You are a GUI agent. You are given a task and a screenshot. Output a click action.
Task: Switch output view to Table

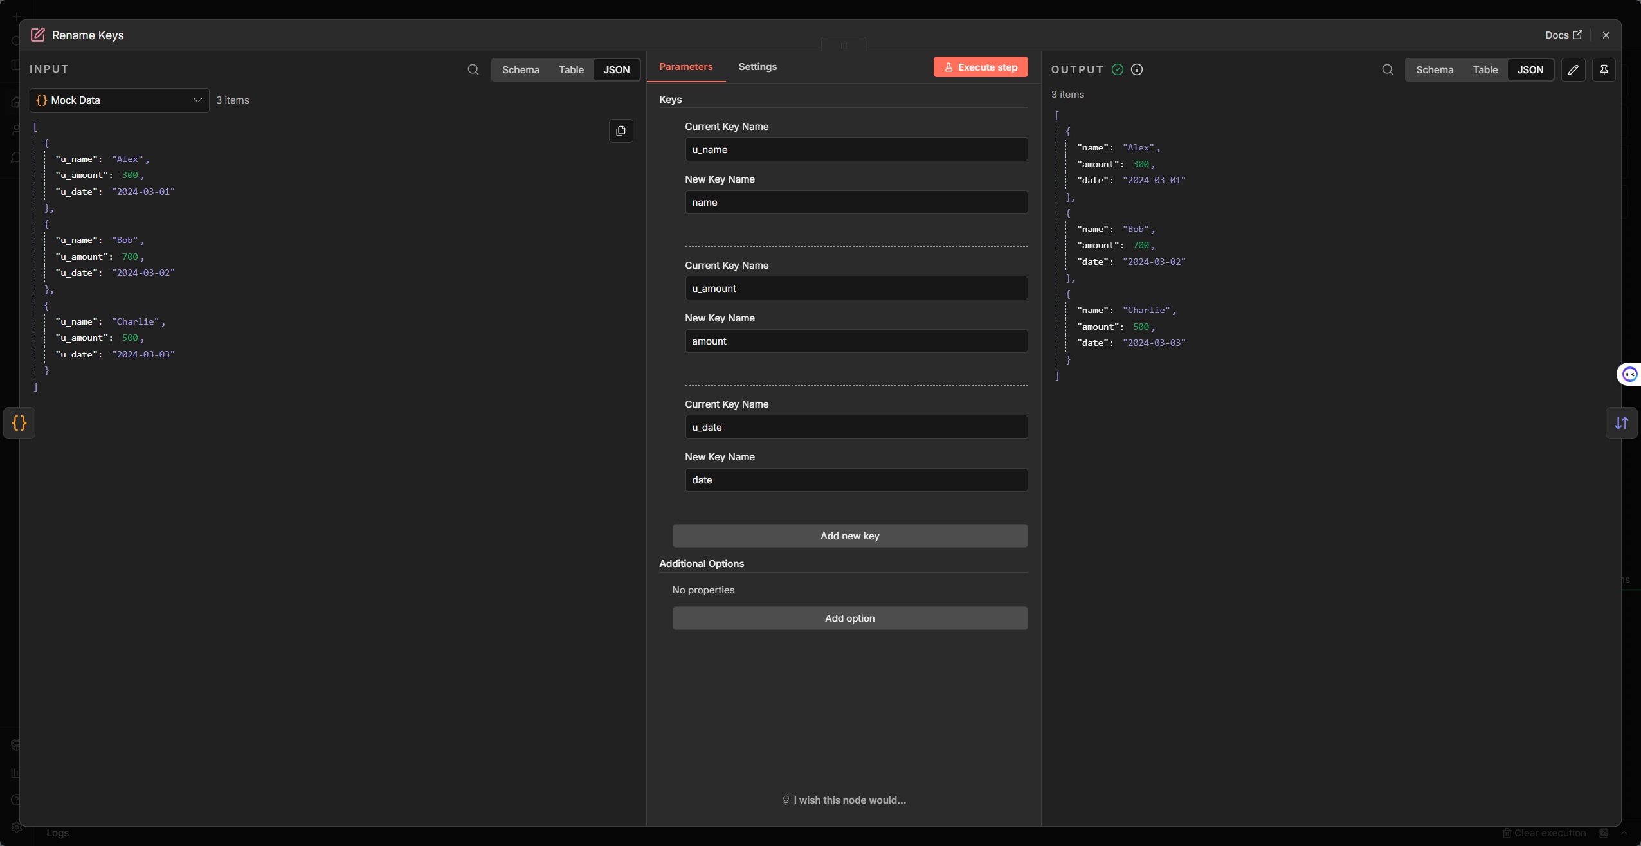(x=1485, y=69)
